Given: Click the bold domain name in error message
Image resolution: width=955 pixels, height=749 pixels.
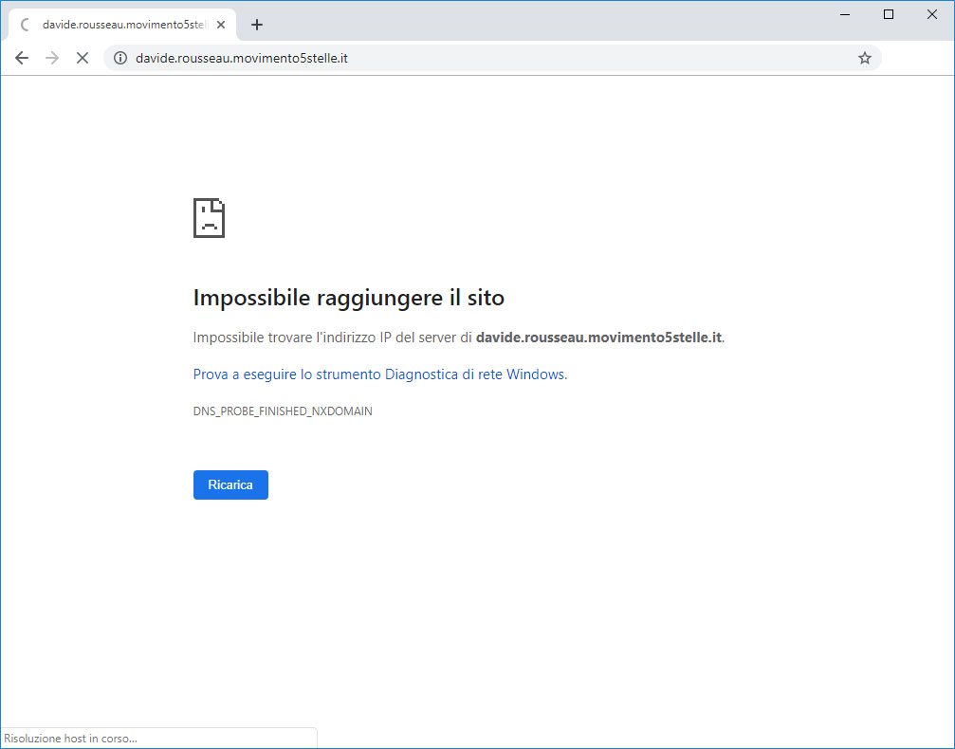Looking at the screenshot, I should coord(598,338).
